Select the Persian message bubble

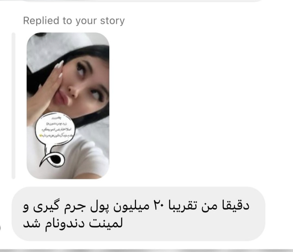coord(138,214)
